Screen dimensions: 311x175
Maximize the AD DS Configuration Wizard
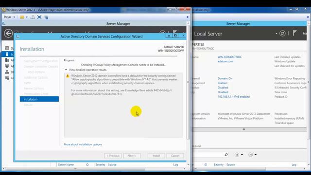pyautogui.click(x=175, y=35)
